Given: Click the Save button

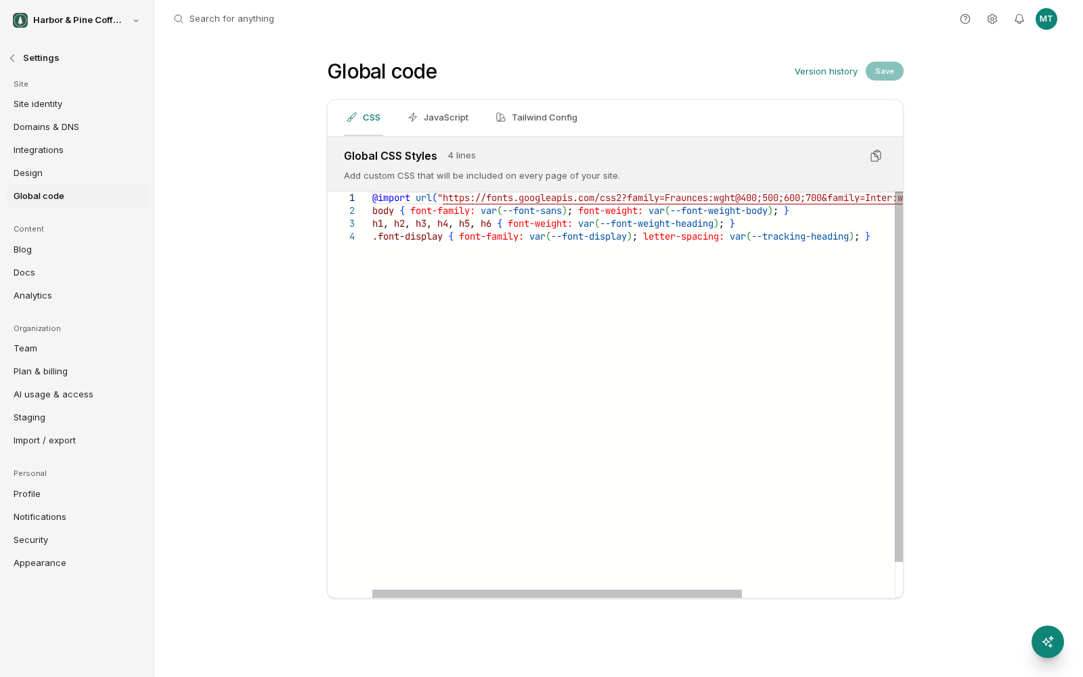Looking at the screenshot, I should click(x=885, y=71).
